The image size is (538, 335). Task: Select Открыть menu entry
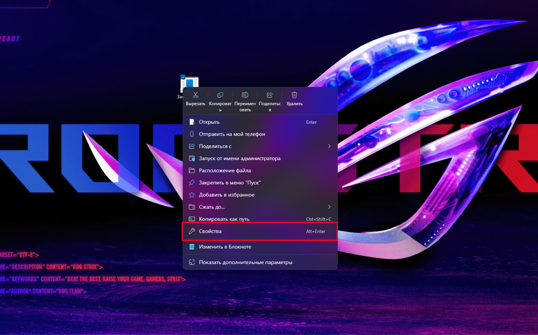tap(260, 122)
